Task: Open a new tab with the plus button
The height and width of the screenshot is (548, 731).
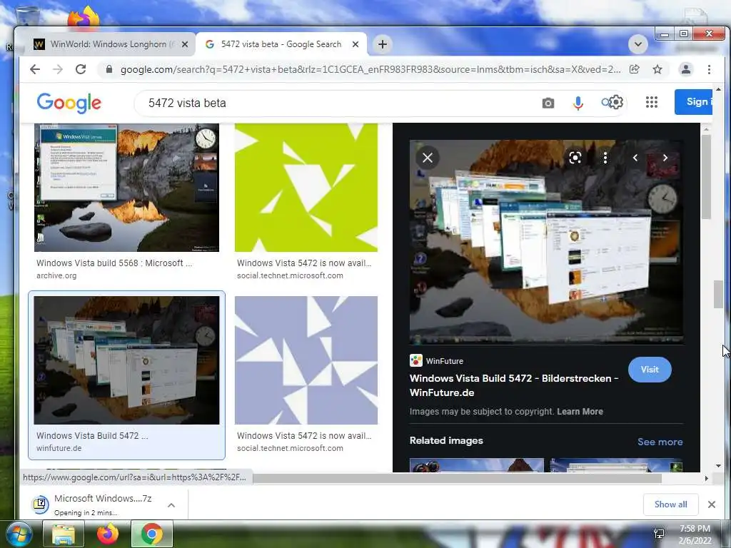Action: point(383,44)
